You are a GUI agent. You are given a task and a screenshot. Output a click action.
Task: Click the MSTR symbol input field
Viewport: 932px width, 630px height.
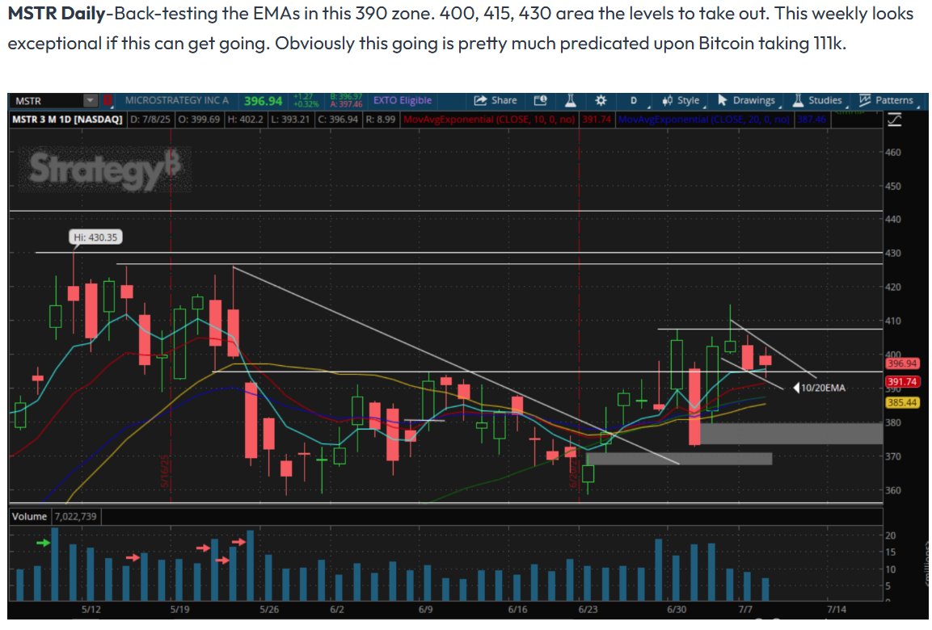46,101
